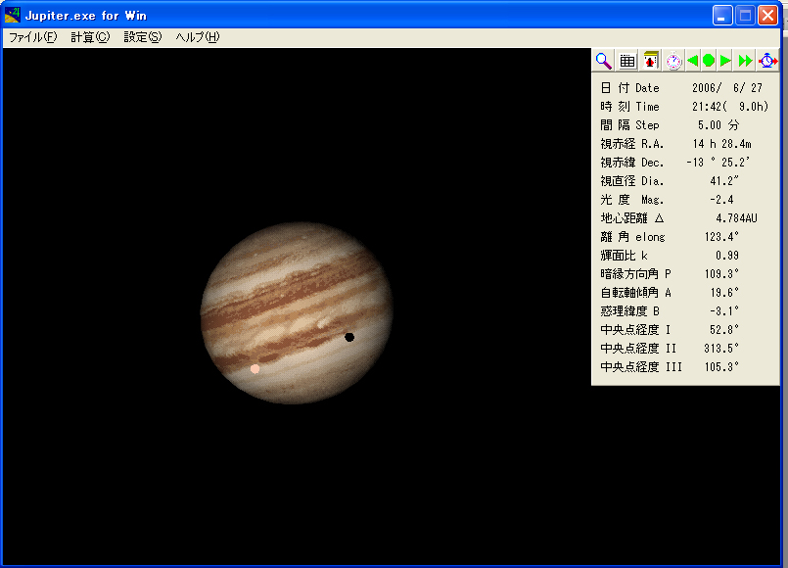
Task: Click the 輝面比 k value 0.99
Action: (x=727, y=256)
